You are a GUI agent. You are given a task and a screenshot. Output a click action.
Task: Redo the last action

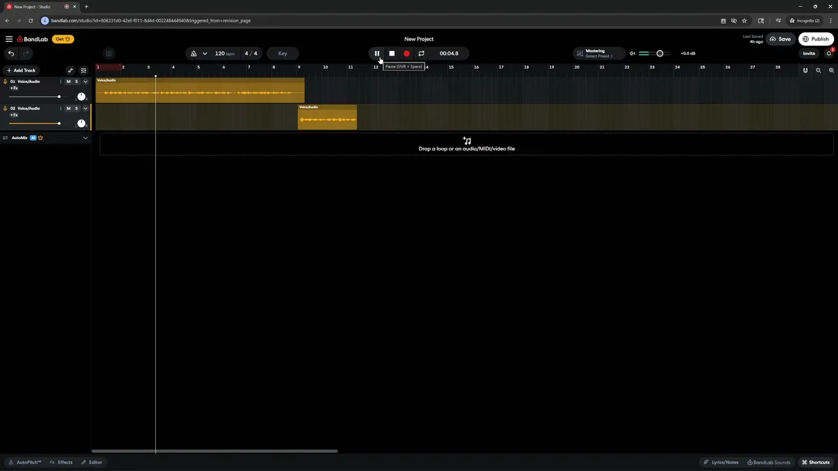pyautogui.click(x=26, y=54)
